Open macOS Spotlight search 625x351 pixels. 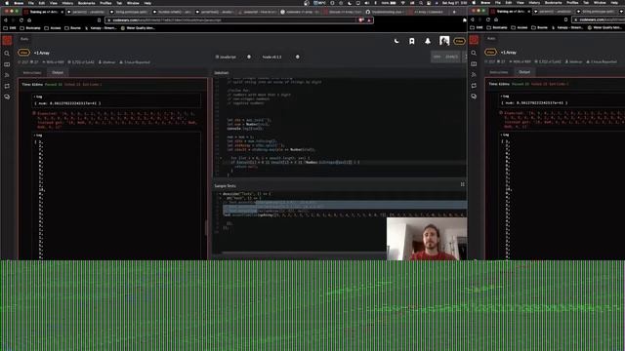[421, 3]
